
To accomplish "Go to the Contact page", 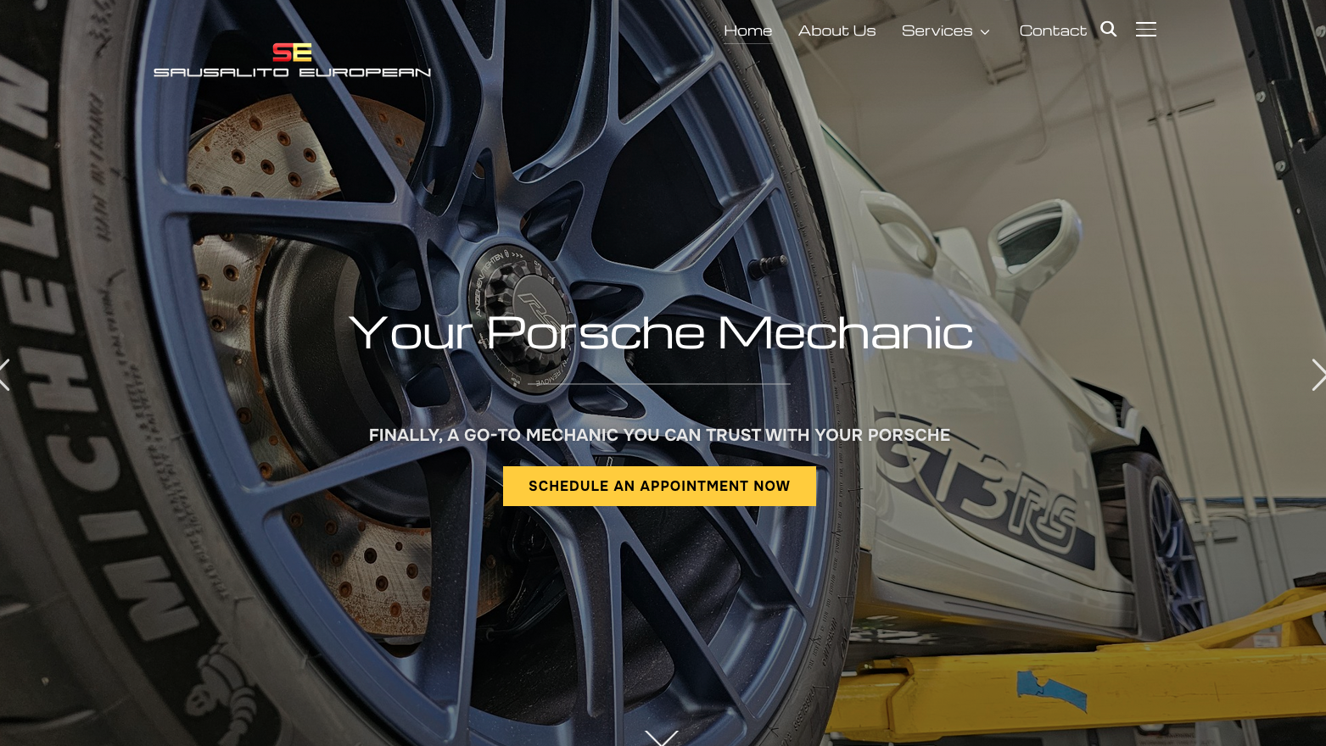I will click(1053, 31).
